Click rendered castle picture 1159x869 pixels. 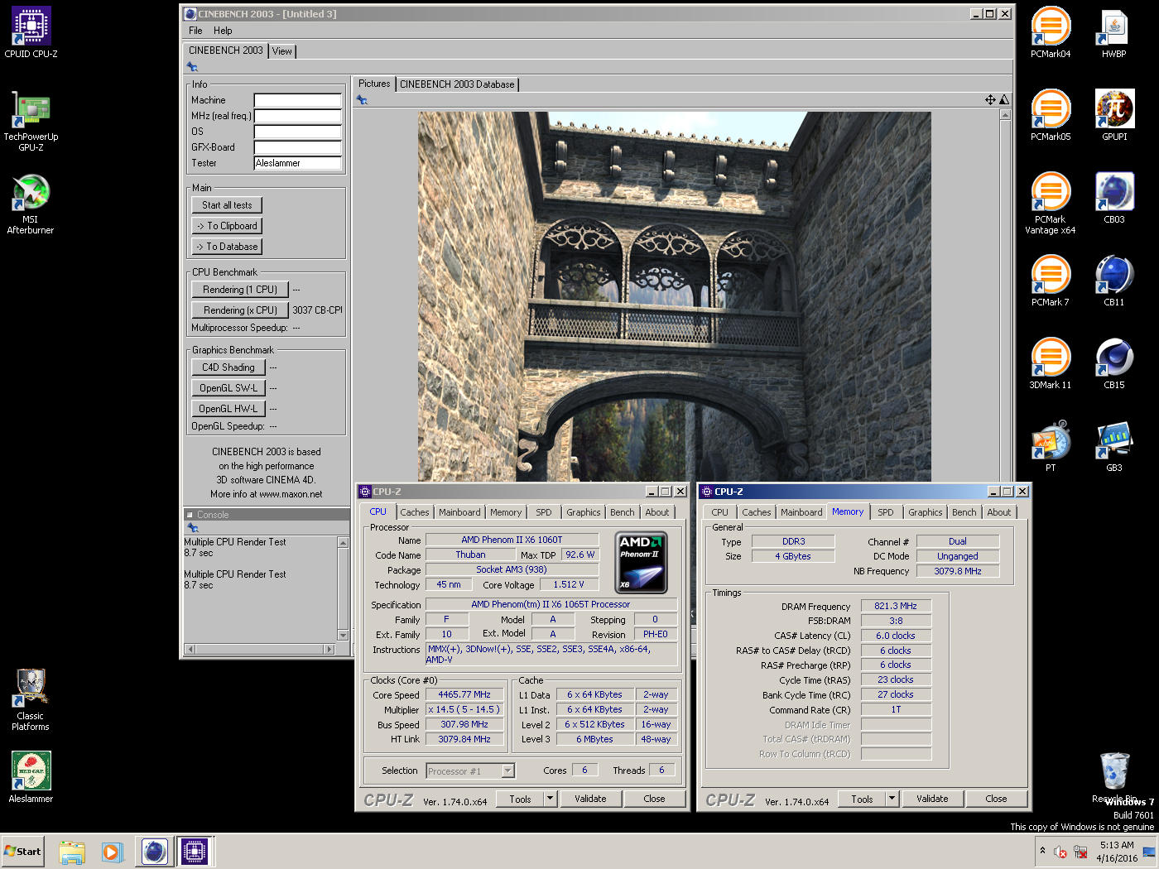point(674,296)
